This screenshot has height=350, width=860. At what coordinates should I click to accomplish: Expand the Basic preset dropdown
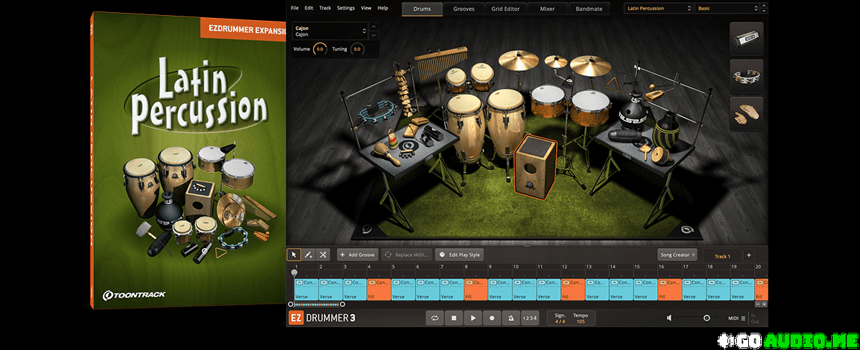coord(726,9)
